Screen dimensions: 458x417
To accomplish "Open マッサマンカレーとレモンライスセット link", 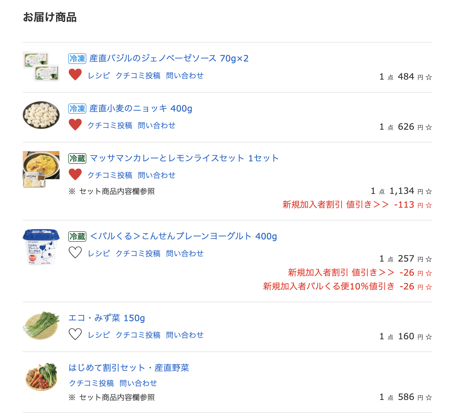I will tap(184, 158).
